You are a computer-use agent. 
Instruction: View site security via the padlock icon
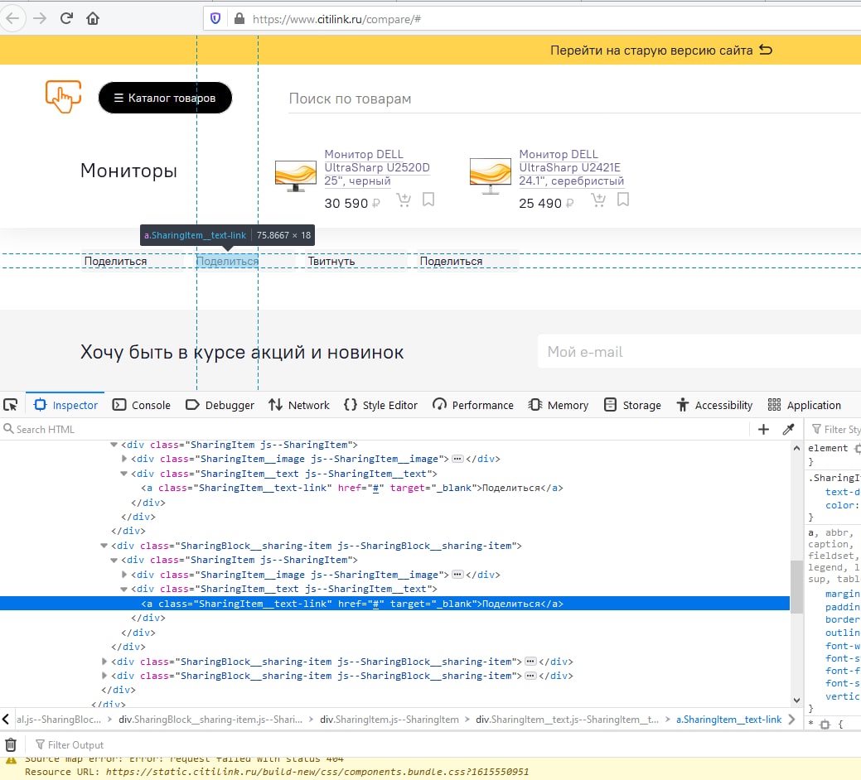tap(239, 19)
